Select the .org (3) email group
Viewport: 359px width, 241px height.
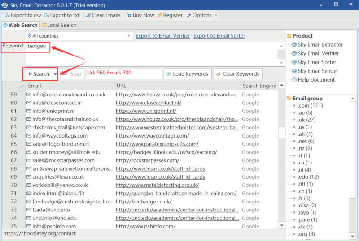[306, 234]
